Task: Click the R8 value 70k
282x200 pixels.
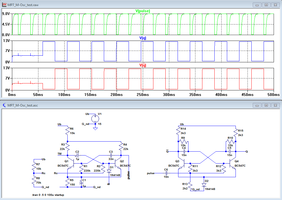Action: click(39, 182)
